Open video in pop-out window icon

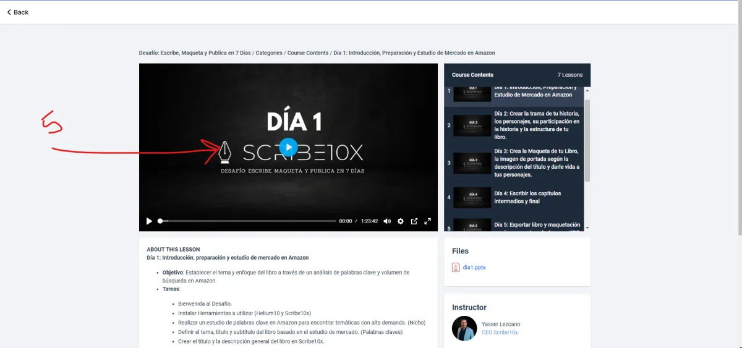(414, 221)
